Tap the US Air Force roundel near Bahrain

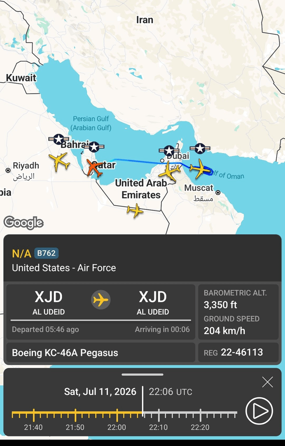(x=59, y=140)
